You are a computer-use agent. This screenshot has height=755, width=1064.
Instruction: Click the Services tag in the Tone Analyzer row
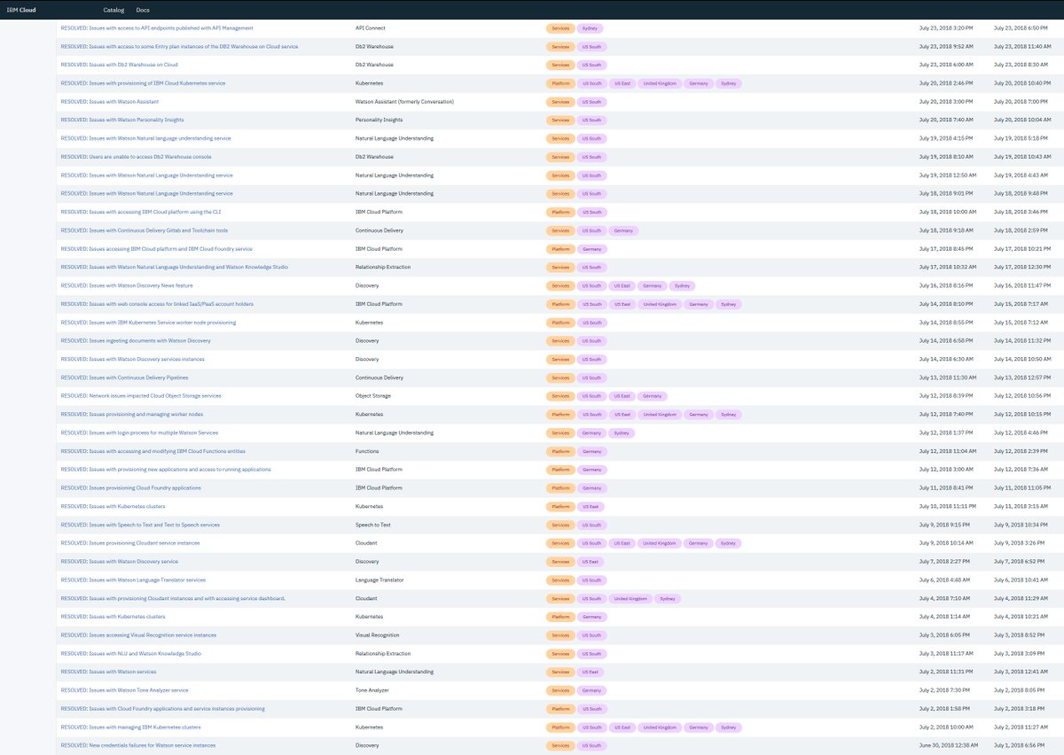pyautogui.click(x=560, y=690)
